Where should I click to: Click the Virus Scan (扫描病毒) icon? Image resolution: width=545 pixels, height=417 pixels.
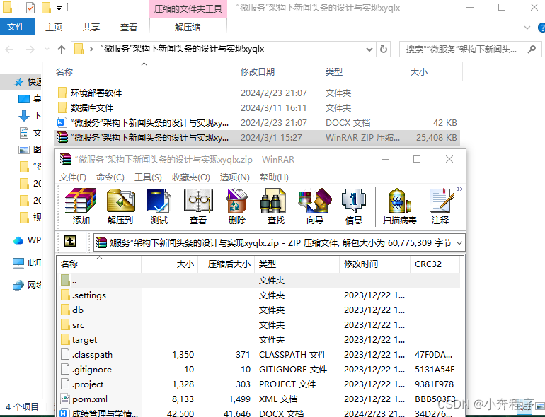point(400,206)
